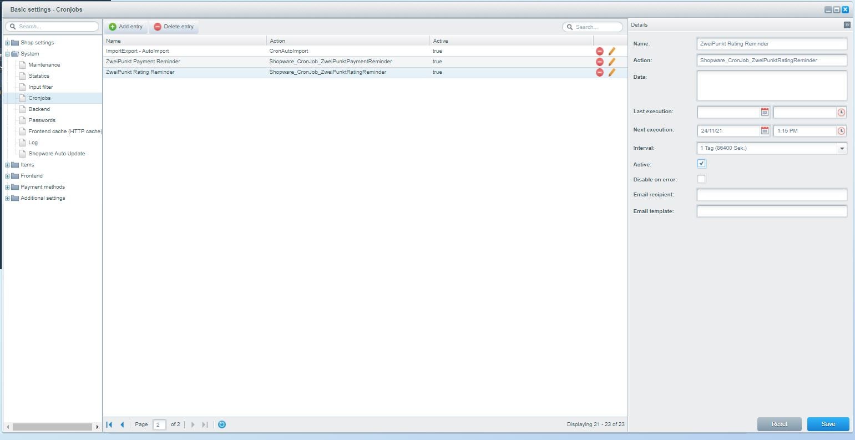Click the Shop settings folder icon
This screenshot has width=855, height=440.
15,43
